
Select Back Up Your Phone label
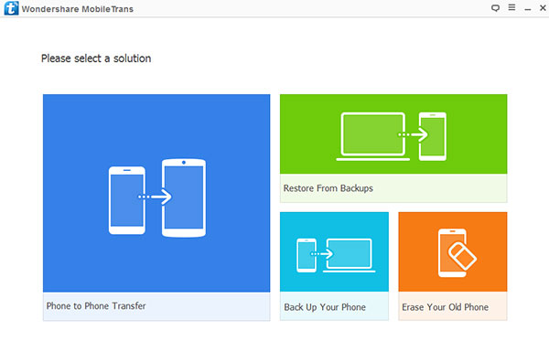(325, 307)
